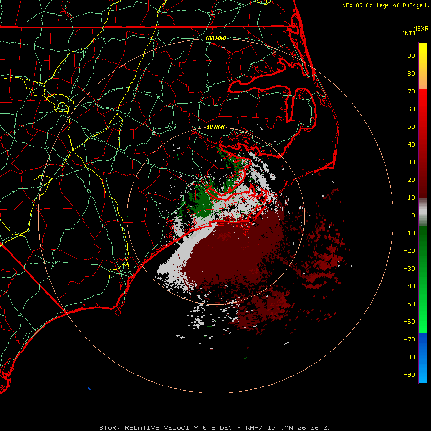Screen dimensions: 431x431
Task: Click the Storm Relative Velocity caption at the bottom
Action: click(215, 428)
